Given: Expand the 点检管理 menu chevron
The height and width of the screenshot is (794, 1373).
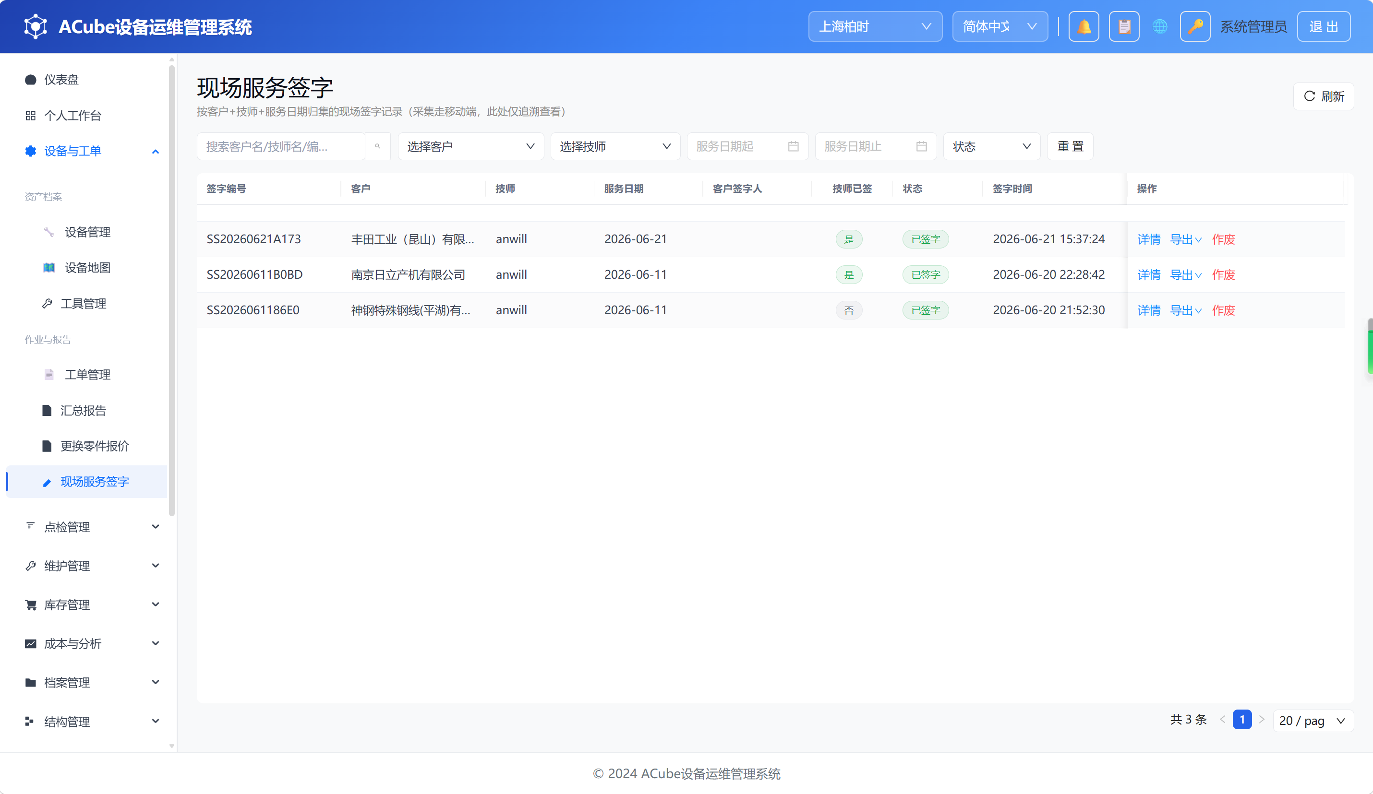Looking at the screenshot, I should click(155, 527).
